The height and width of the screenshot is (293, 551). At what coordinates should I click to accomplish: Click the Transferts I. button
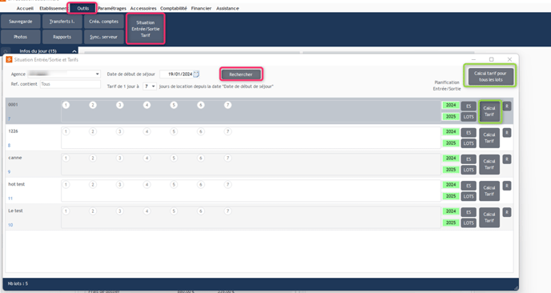(x=62, y=22)
